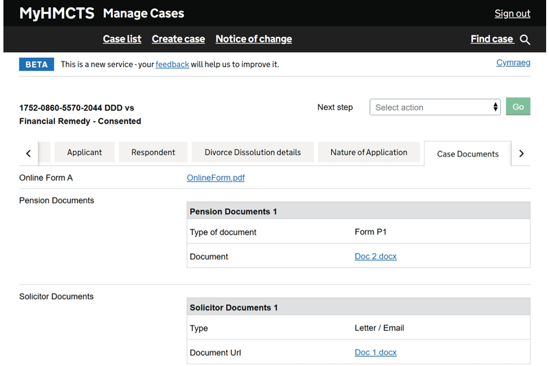The width and height of the screenshot is (549, 366).
Task: Switch to the Respondent tab
Action: pos(153,152)
